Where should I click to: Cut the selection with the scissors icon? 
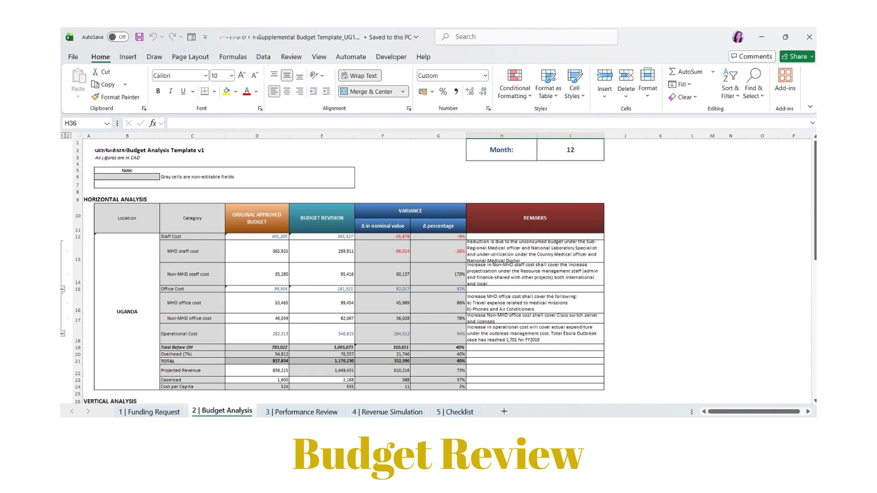(x=95, y=72)
